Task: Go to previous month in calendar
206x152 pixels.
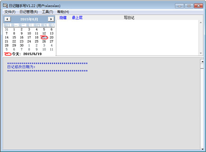Action: pos(7,19)
